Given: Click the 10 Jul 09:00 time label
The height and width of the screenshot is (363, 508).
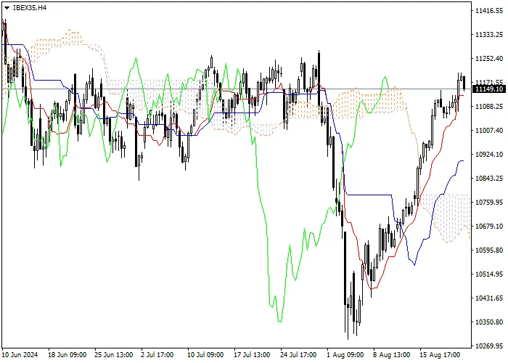Looking at the screenshot, I should tap(205, 355).
